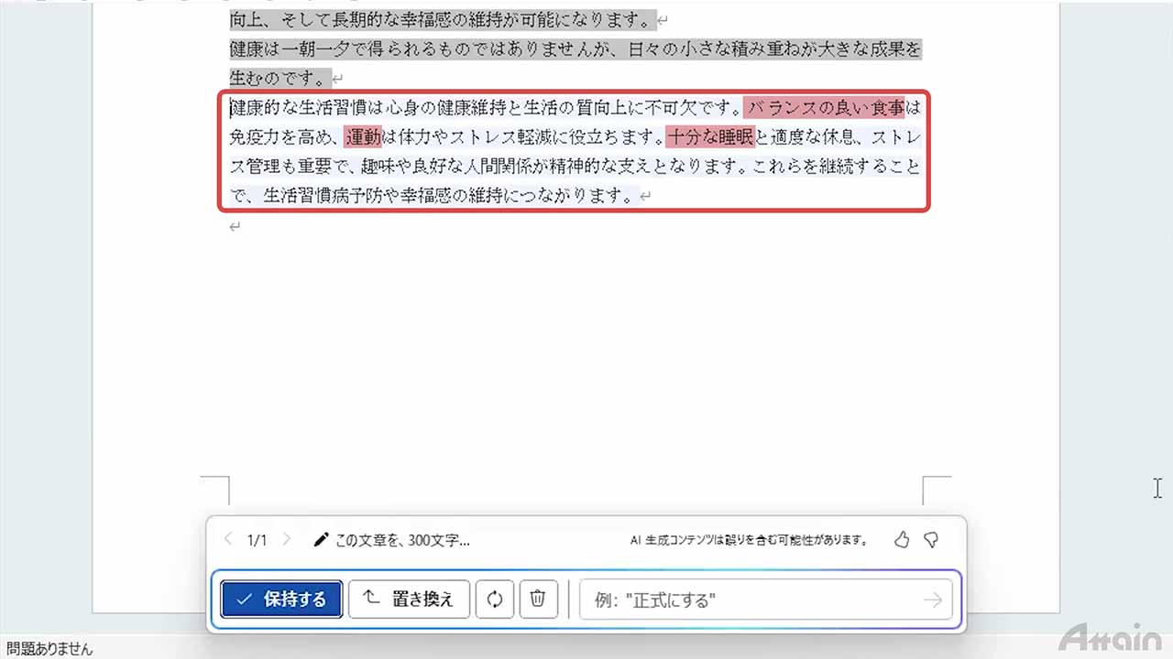Click the highlighted phrase 十分な睡眠
Image resolution: width=1173 pixels, height=659 pixels.
pyautogui.click(x=710, y=137)
